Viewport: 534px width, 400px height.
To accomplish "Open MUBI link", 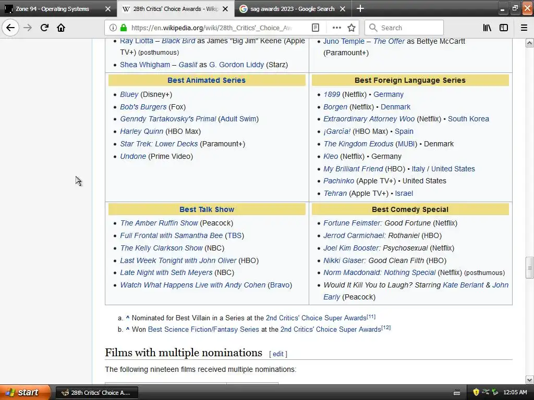I will 406,144.
